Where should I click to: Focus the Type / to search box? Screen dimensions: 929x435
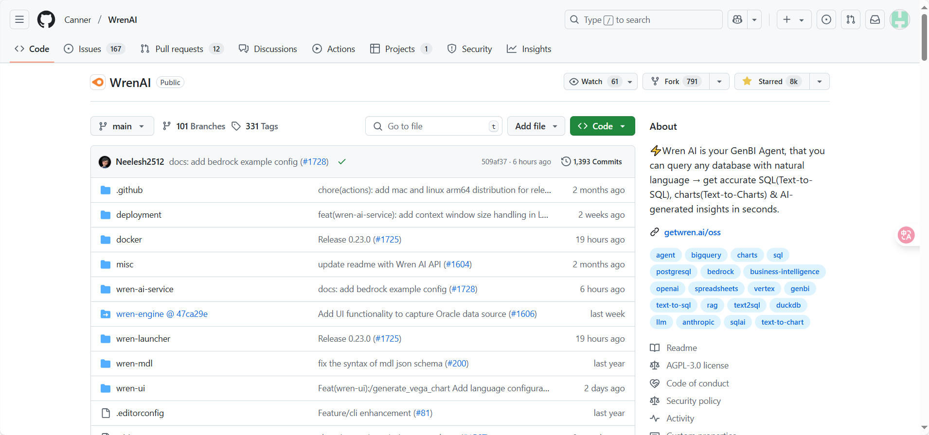click(x=643, y=19)
